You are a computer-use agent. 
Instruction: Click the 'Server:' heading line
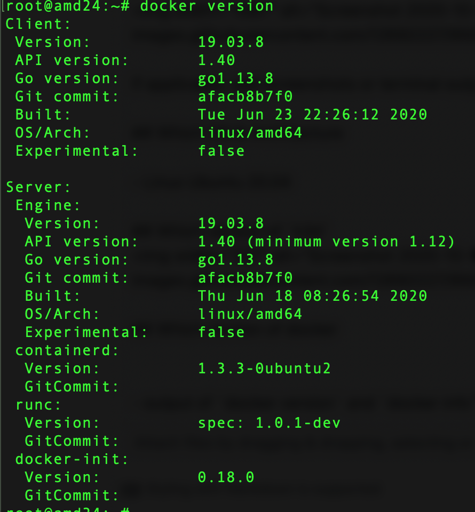(38, 187)
